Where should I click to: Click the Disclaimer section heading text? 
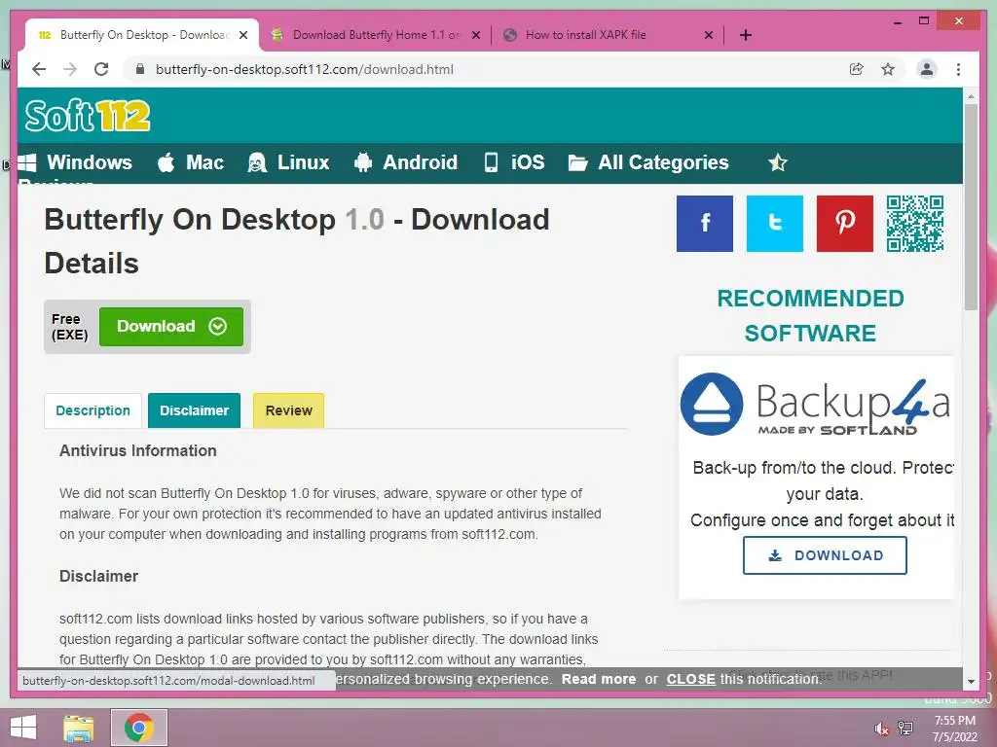[x=98, y=576]
